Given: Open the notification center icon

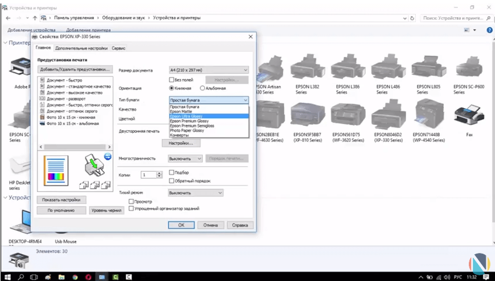Looking at the screenshot, I should coord(486,277).
